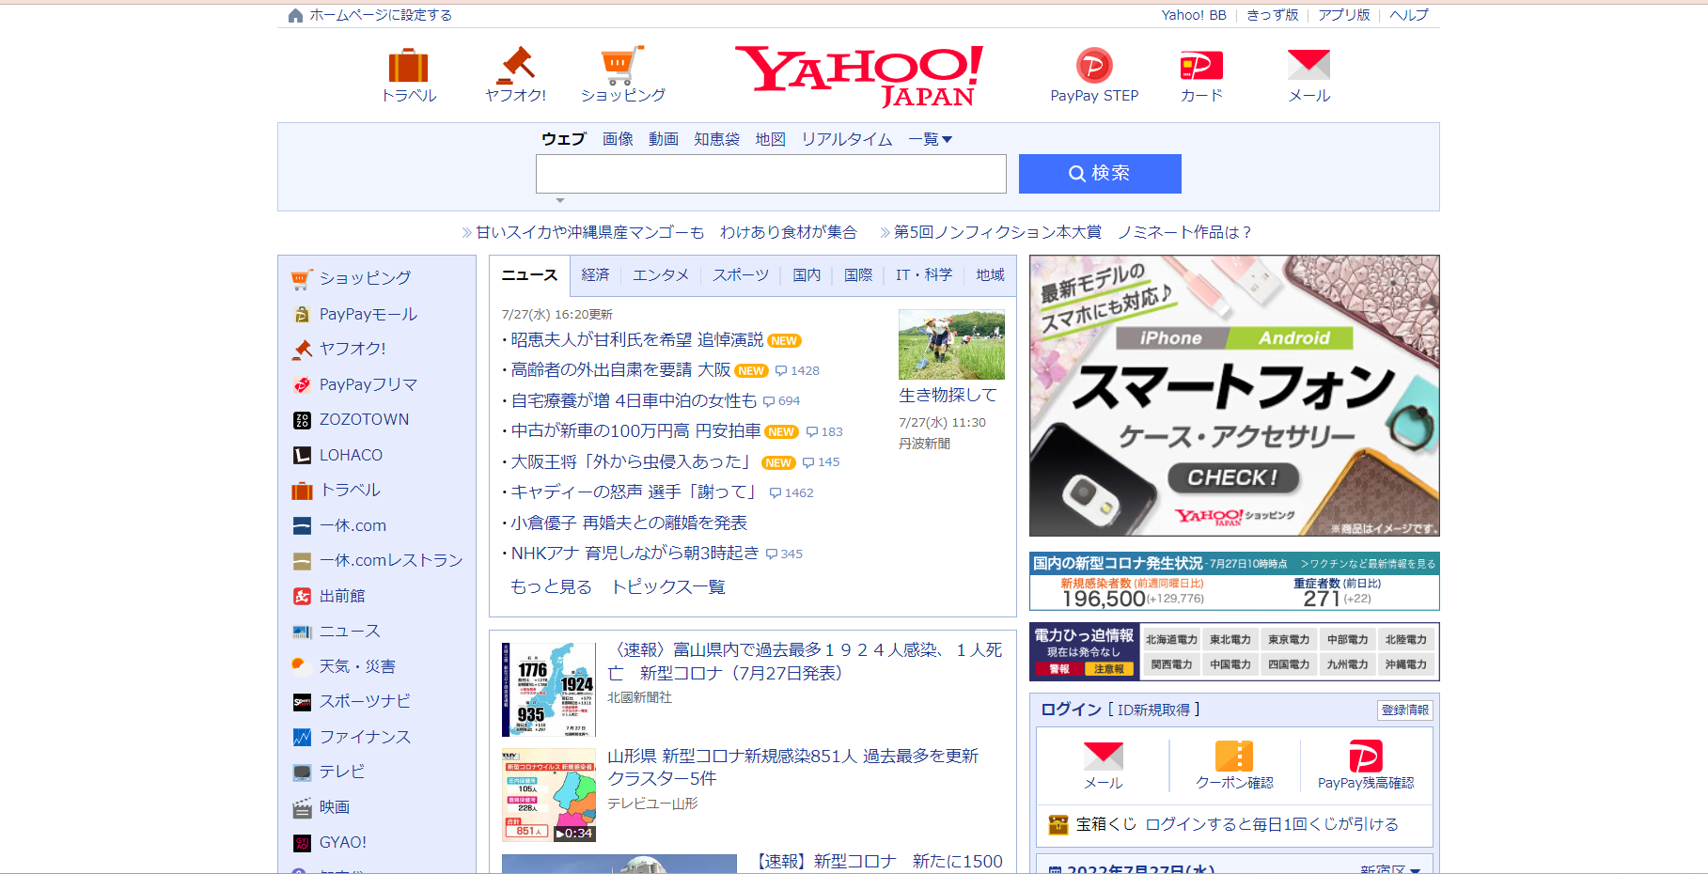The width and height of the screenshot is (1708, 874).
Task: Open sidebar 一休.com icon
Action: pos(302,525)
